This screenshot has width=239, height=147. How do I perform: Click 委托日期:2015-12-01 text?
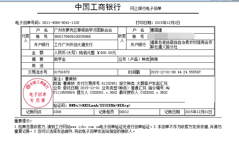[81, 88]
